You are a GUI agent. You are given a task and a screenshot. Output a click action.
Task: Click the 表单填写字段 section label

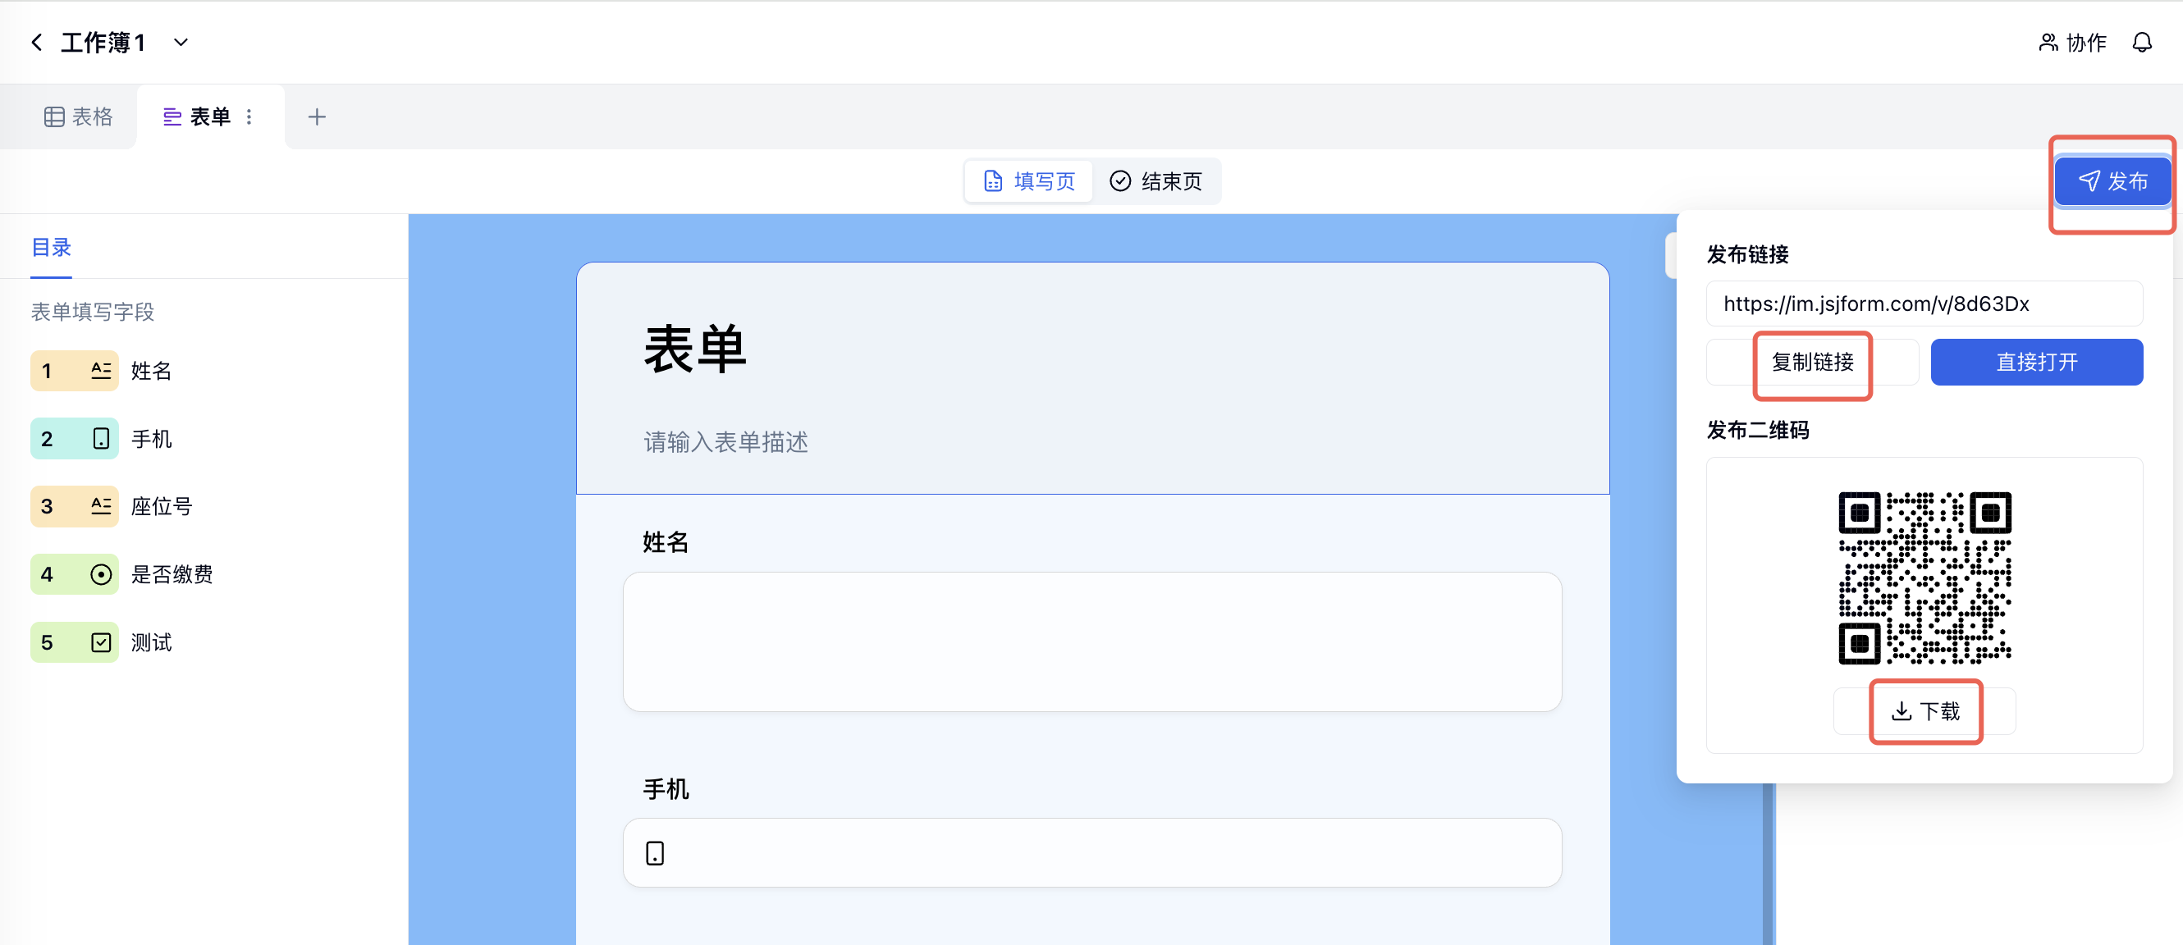pyautogui.click(x=93, y=312)
